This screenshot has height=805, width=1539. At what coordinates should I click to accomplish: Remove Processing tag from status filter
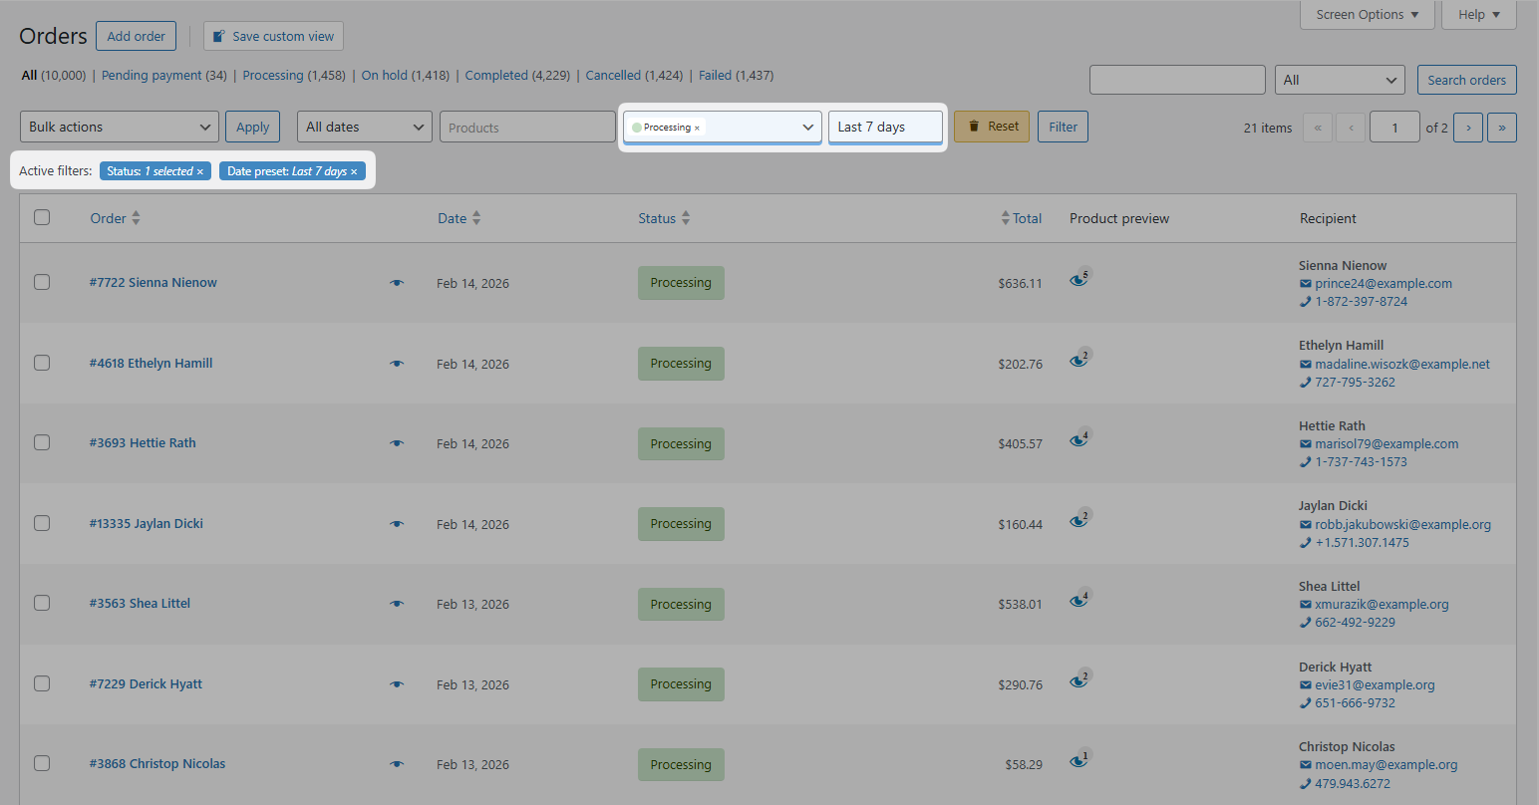(697, 128)
